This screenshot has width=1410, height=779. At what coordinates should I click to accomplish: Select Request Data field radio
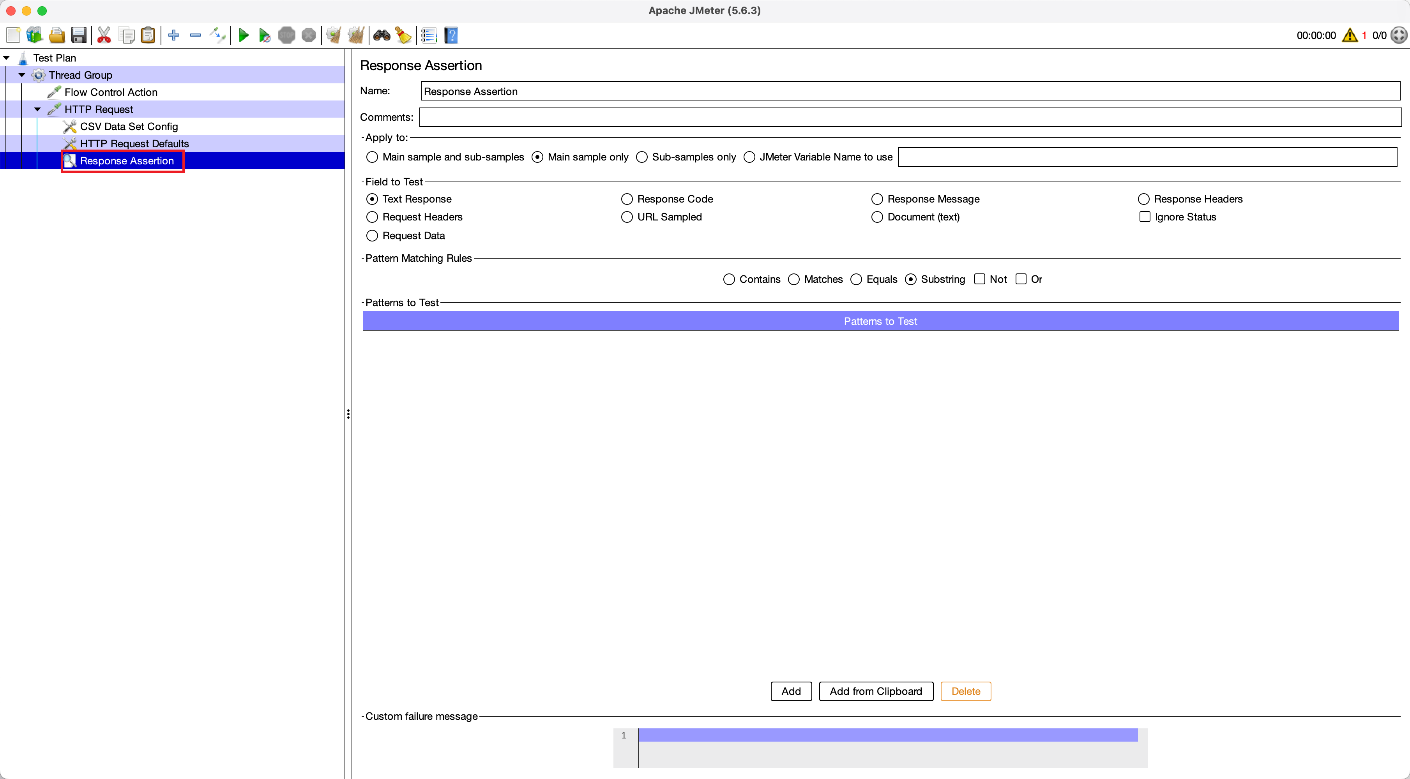click(x=372, y=236)
